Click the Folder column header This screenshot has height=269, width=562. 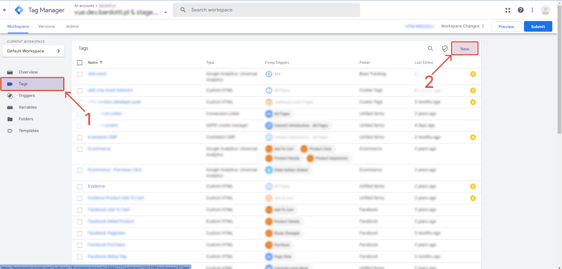(365, 63)
